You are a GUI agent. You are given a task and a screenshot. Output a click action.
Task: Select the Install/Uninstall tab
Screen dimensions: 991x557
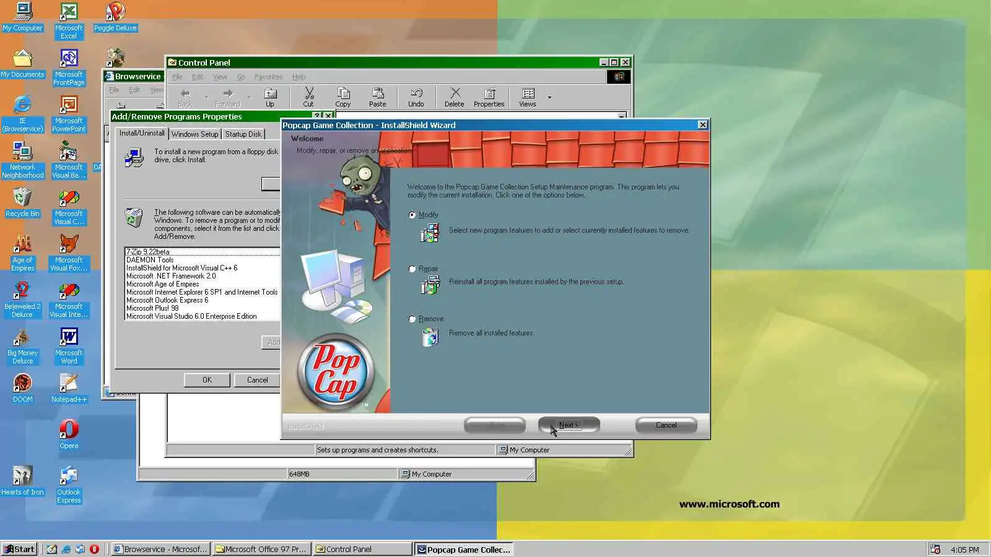click(x=142, y=133)
